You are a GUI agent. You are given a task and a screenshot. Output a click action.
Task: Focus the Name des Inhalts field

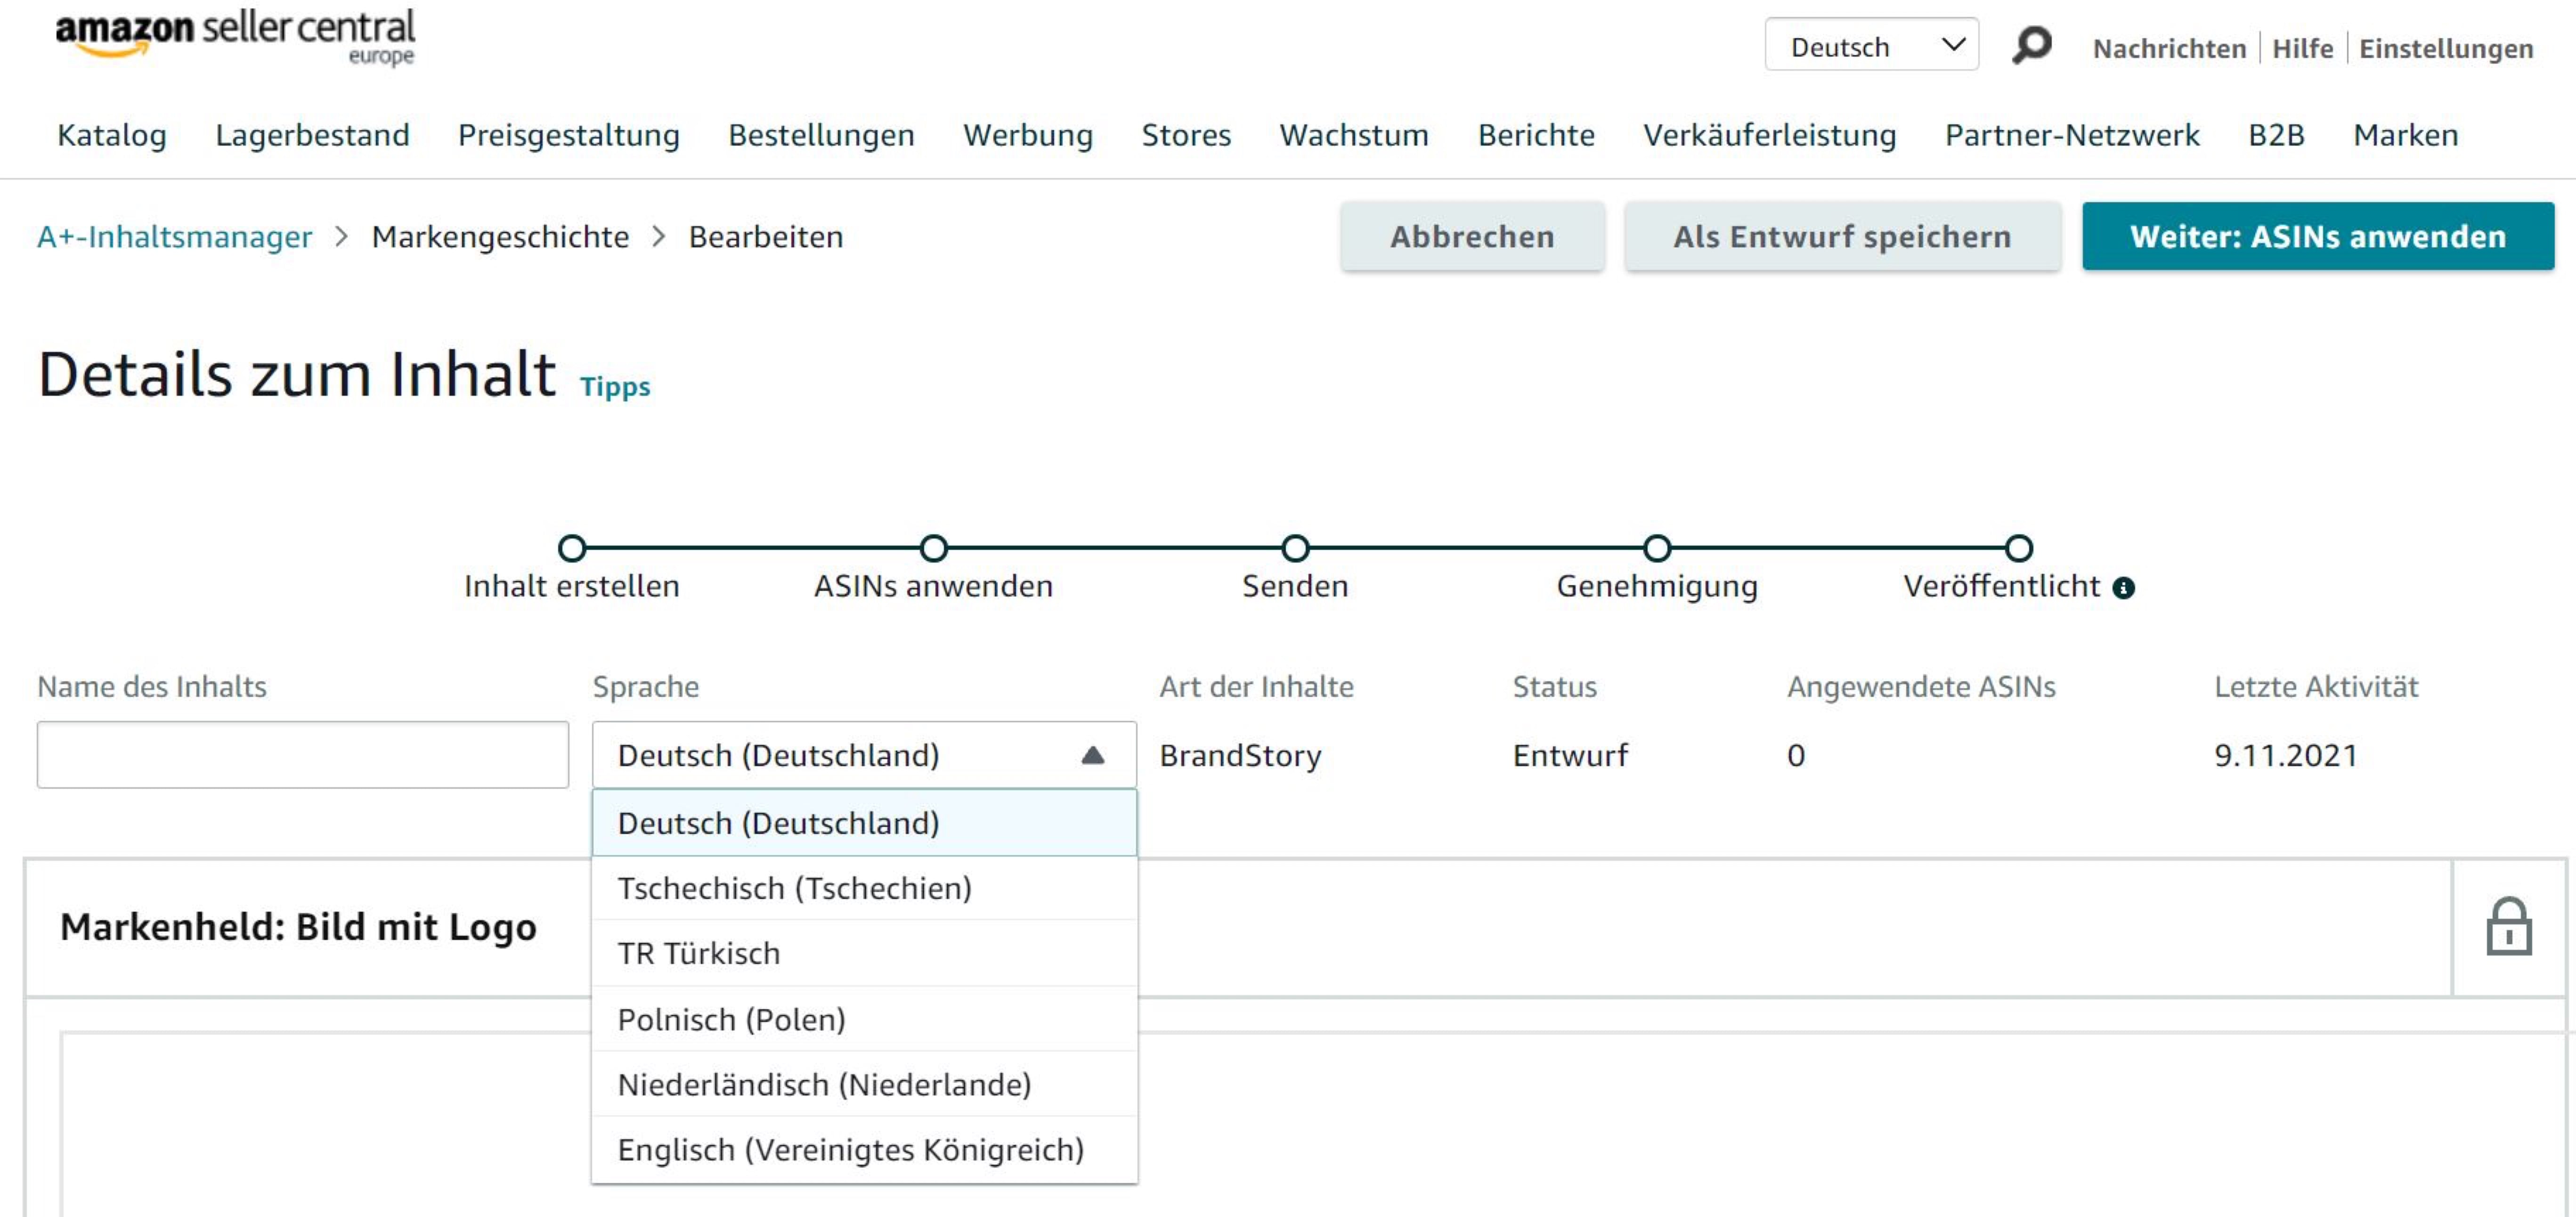[x=303, y=755]
